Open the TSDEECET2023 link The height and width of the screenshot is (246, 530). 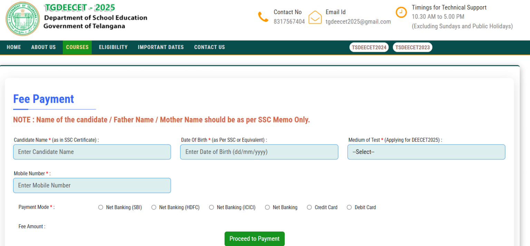click(412, 47)
